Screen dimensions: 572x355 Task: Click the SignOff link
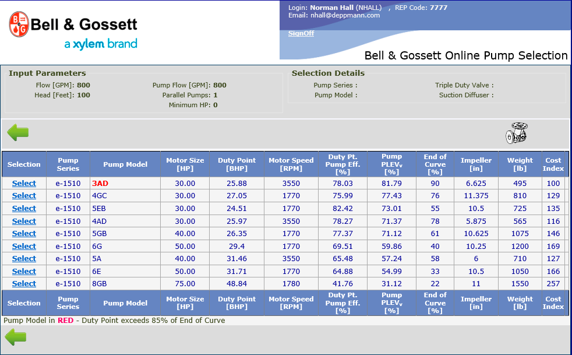(301, 33)
